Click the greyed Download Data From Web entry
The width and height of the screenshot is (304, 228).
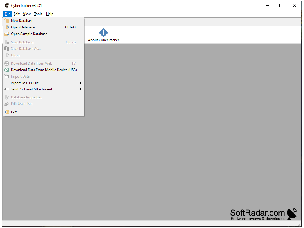pos(44,63)
